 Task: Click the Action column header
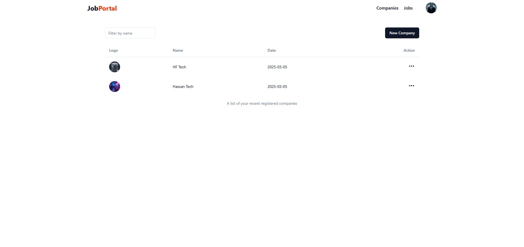(409, 50)
